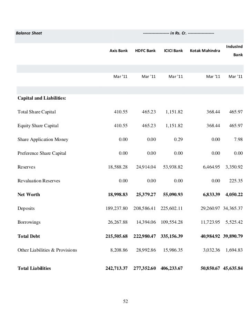Image resolution: width=251 pixels, height=325 pixels.
Task: Select Kotak total liabilities 50,850.67
Action: pos(210,268)
